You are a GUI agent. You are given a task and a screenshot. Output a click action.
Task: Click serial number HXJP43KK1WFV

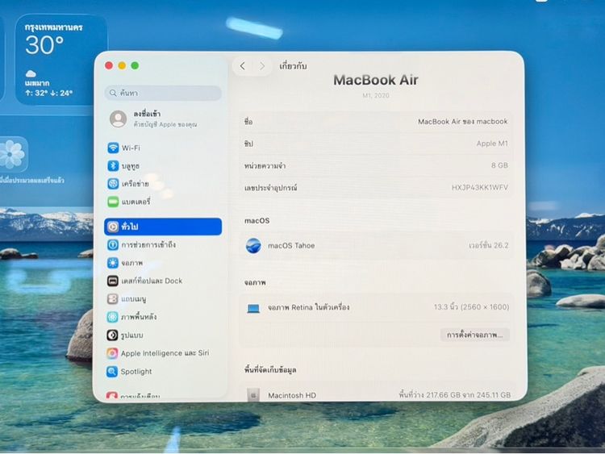tap(480, 187)
